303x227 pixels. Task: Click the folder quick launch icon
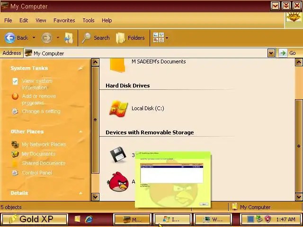(x=77, y=218)
